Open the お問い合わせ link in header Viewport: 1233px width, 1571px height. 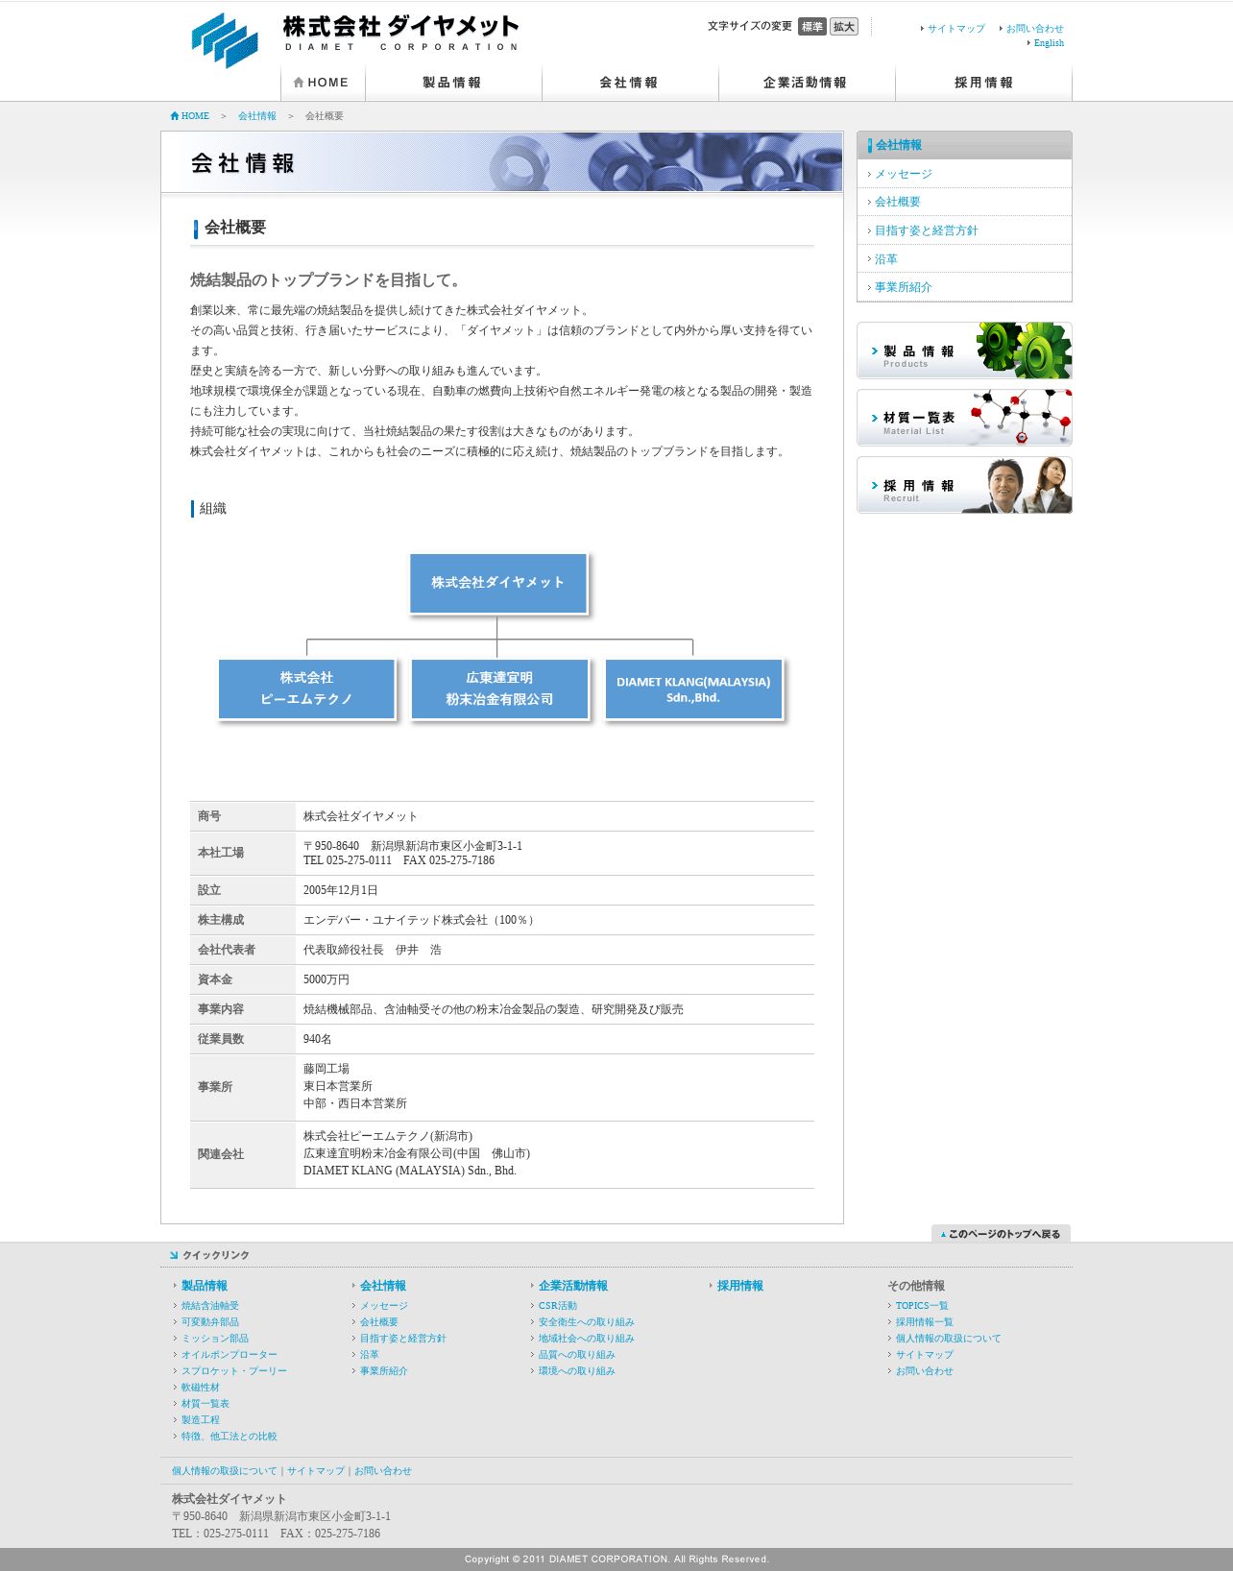point(1034,29)
